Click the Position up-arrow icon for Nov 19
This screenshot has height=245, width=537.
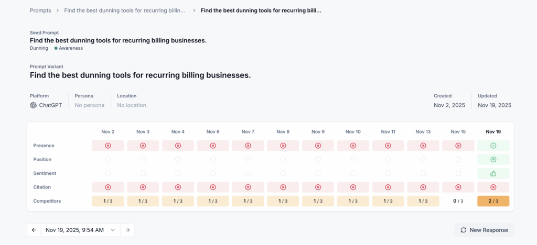[493, 160]
